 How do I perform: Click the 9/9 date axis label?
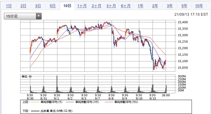point(124,99)
